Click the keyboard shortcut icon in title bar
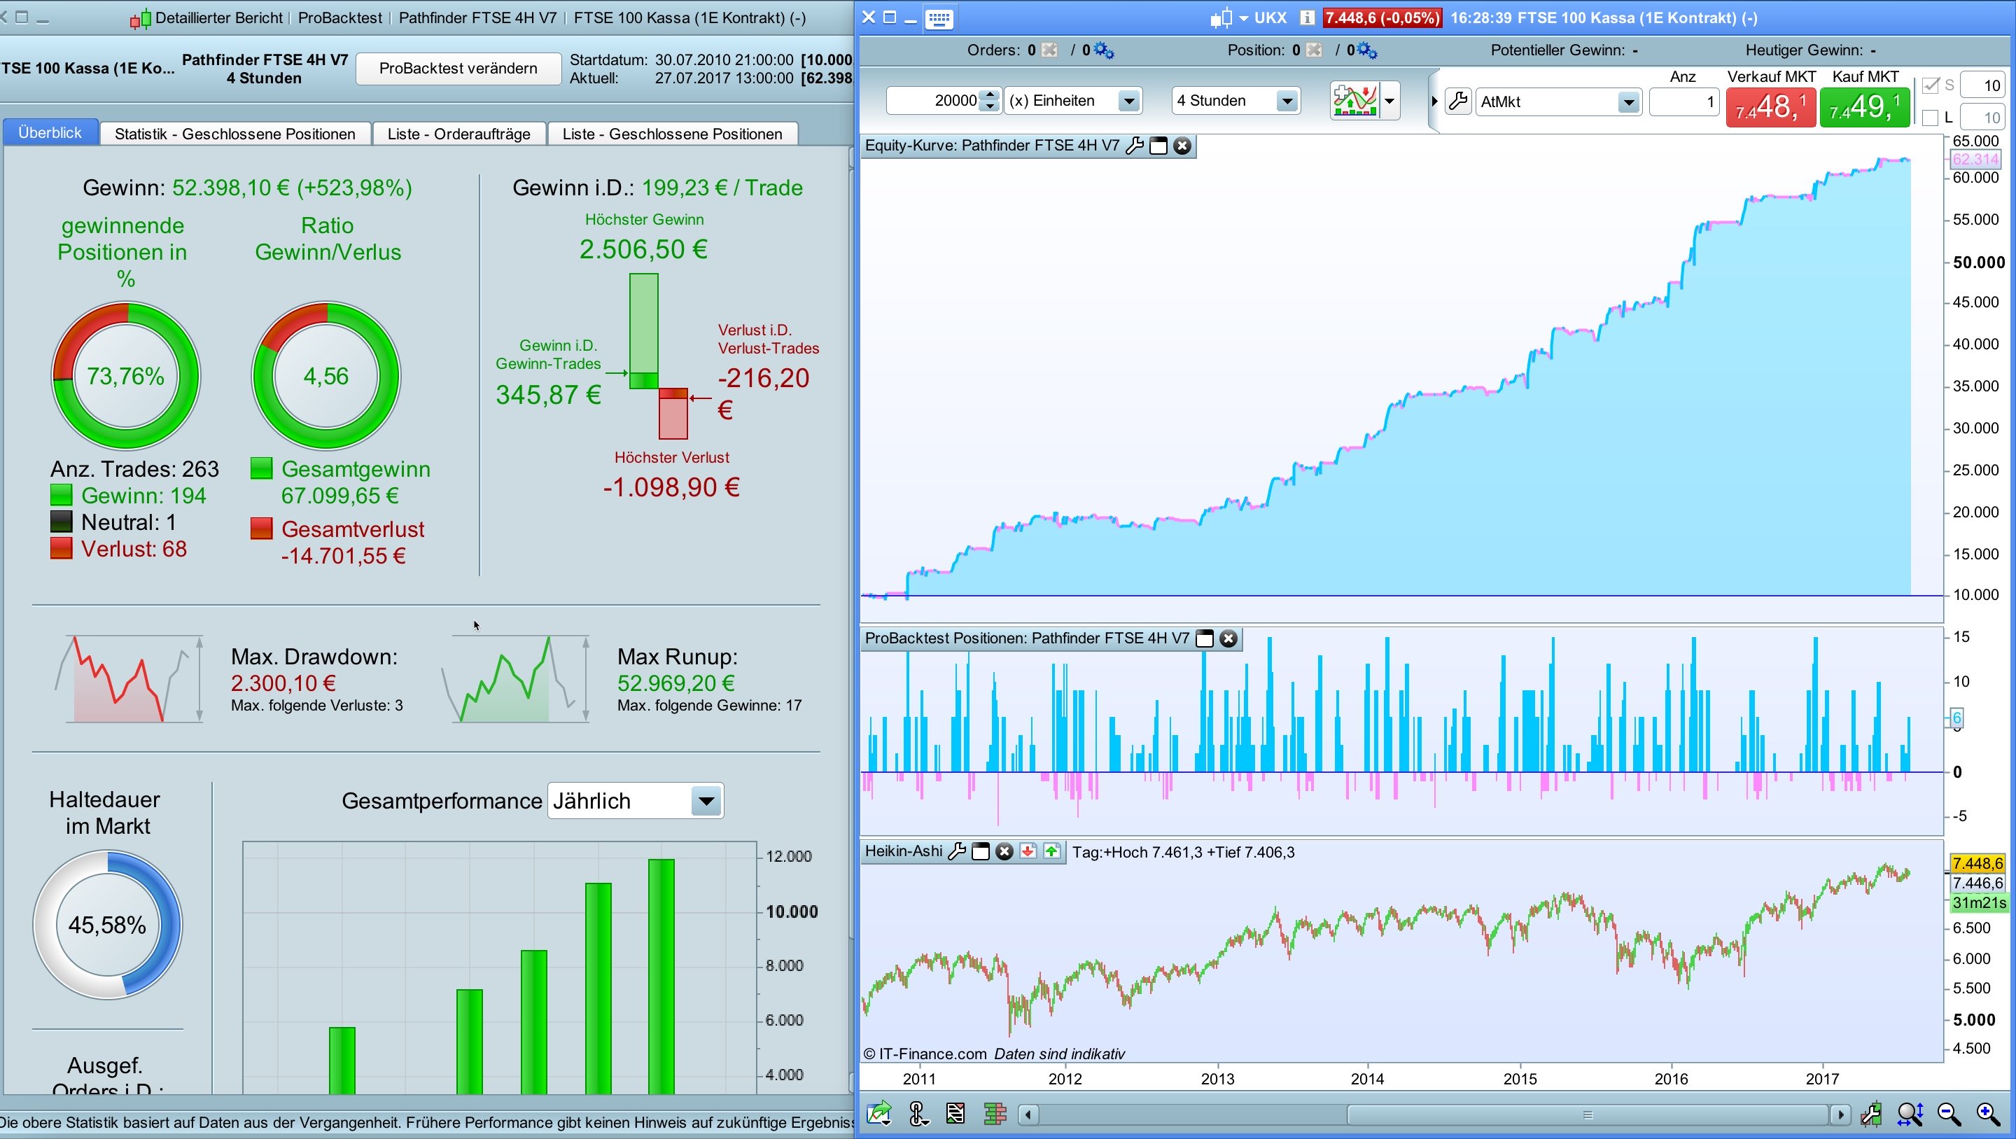 [x=938, y=18]
